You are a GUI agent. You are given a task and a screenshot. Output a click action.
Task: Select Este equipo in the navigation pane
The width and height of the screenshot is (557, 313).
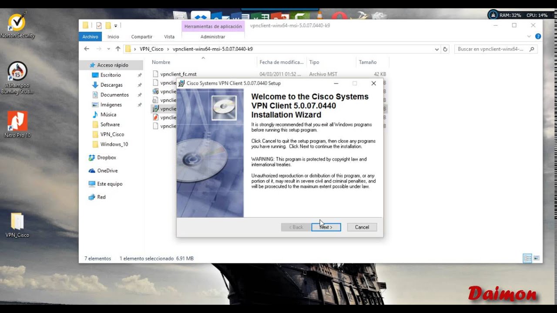pos(110,184)
